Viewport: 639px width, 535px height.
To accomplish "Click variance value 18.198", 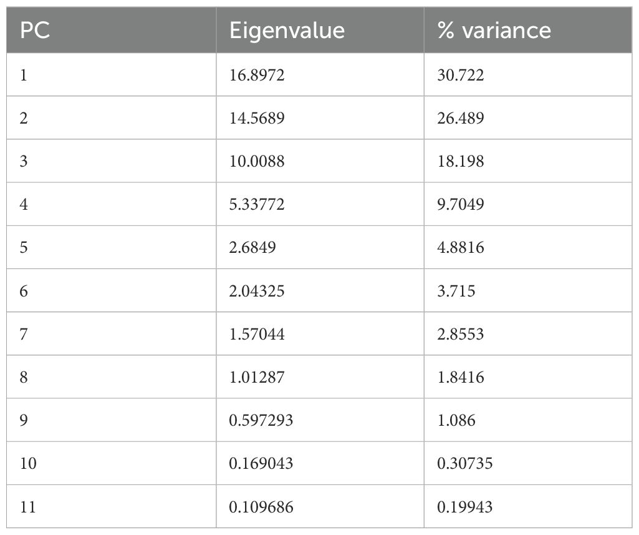I will click(460, 161).
